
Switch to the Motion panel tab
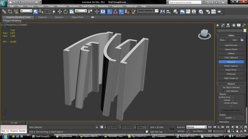(234, 25)
